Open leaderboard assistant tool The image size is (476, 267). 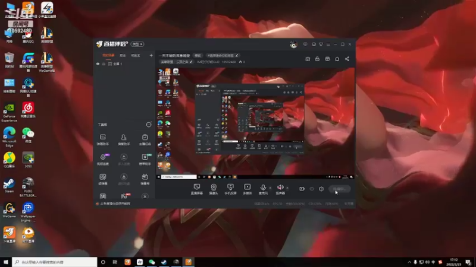coord(145,160)
